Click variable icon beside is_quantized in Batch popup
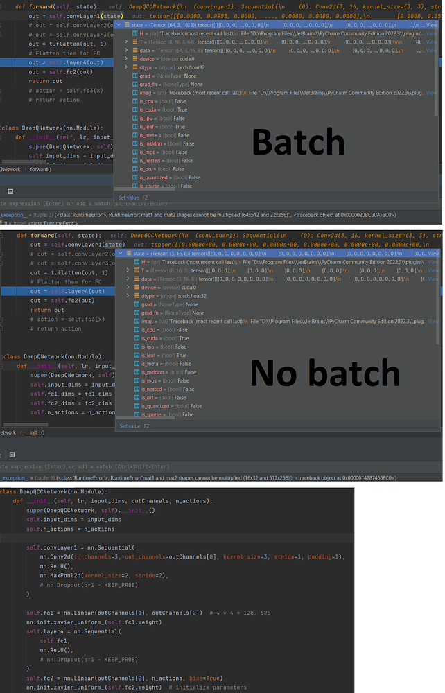This screenshot has height=693, width=445. [134, 177]
